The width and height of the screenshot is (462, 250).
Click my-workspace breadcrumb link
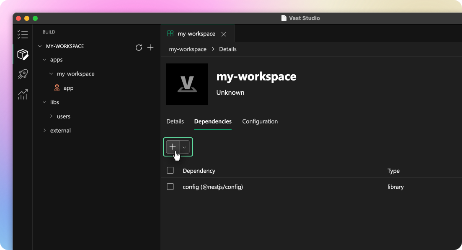[188, 49]
